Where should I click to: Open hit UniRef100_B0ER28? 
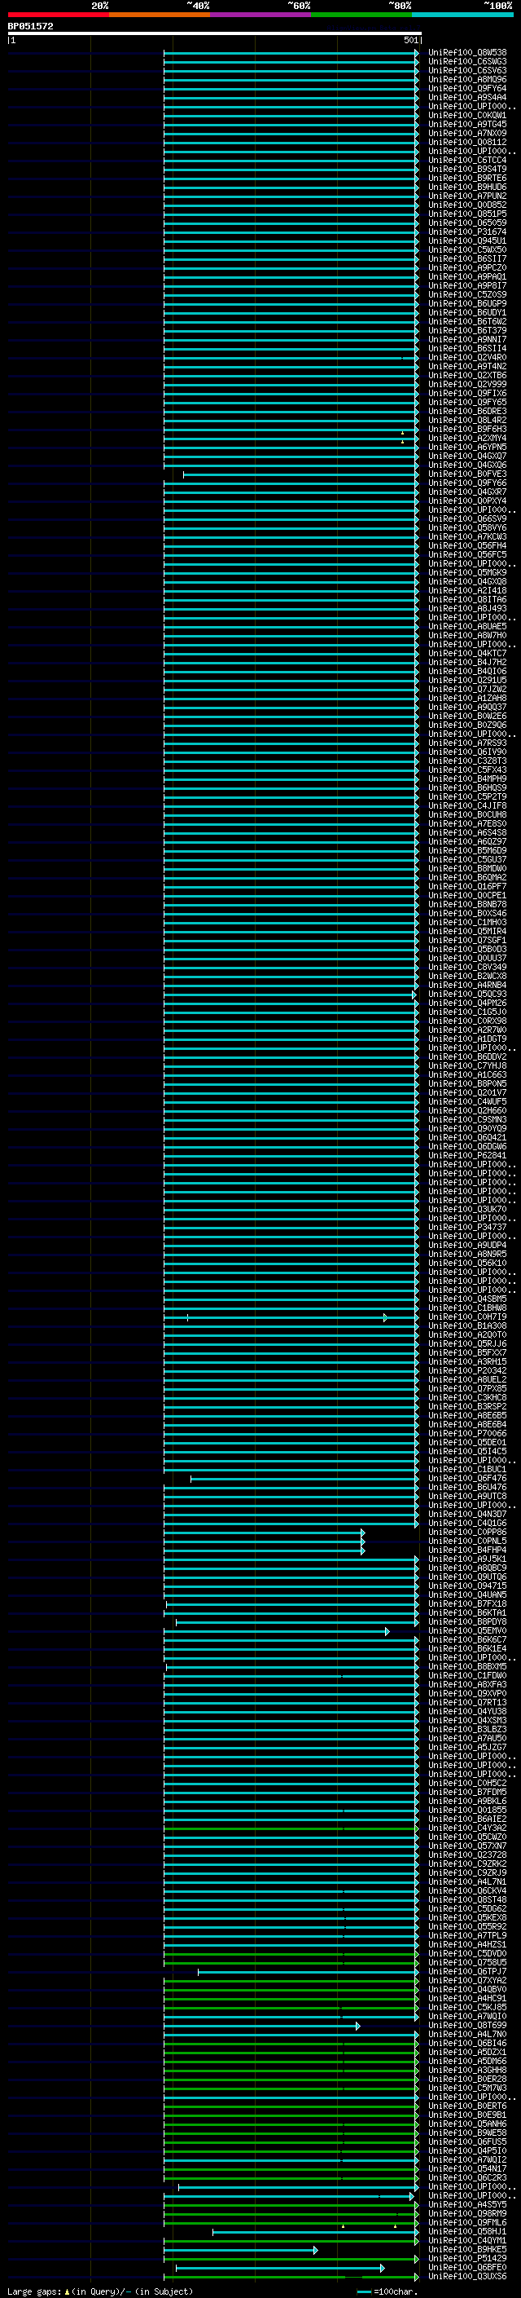point(466,2079)
